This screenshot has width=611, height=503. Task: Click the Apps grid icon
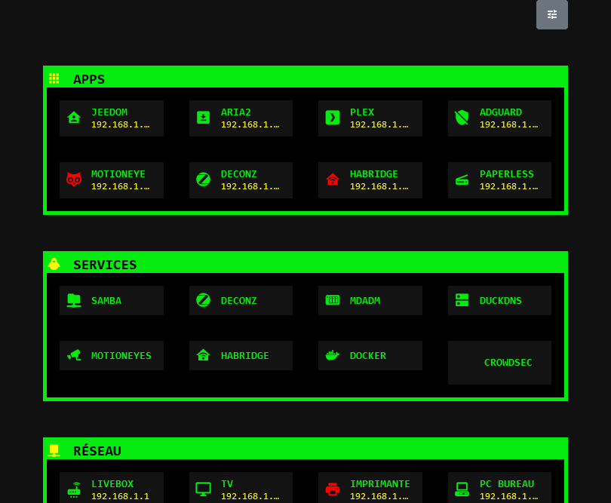point(54,78)
